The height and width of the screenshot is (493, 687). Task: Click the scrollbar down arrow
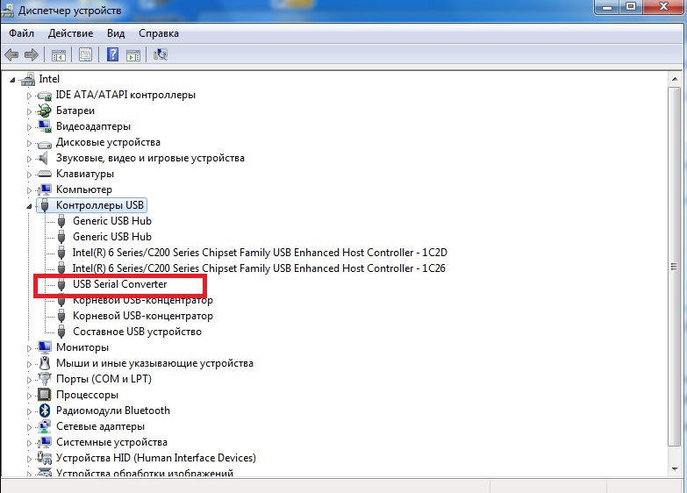[x=675, y=469]
